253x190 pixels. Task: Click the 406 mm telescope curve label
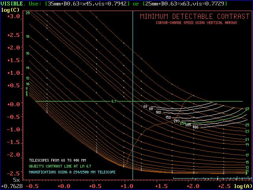pos(195,127)
